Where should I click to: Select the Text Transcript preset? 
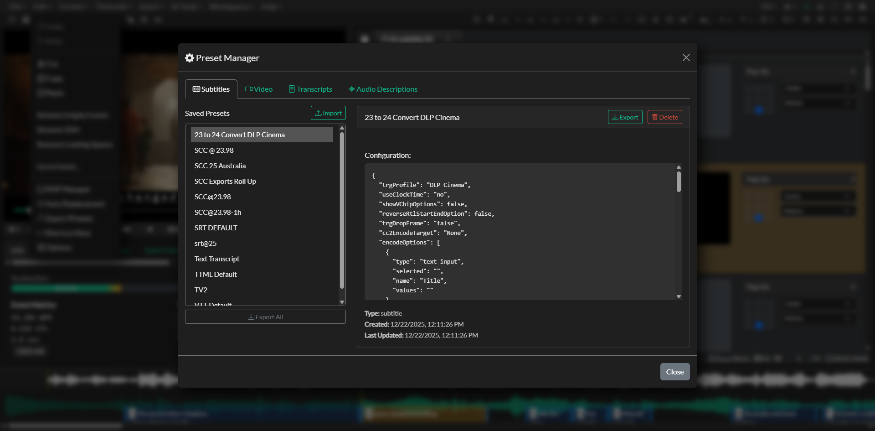(x=262, y=259)
